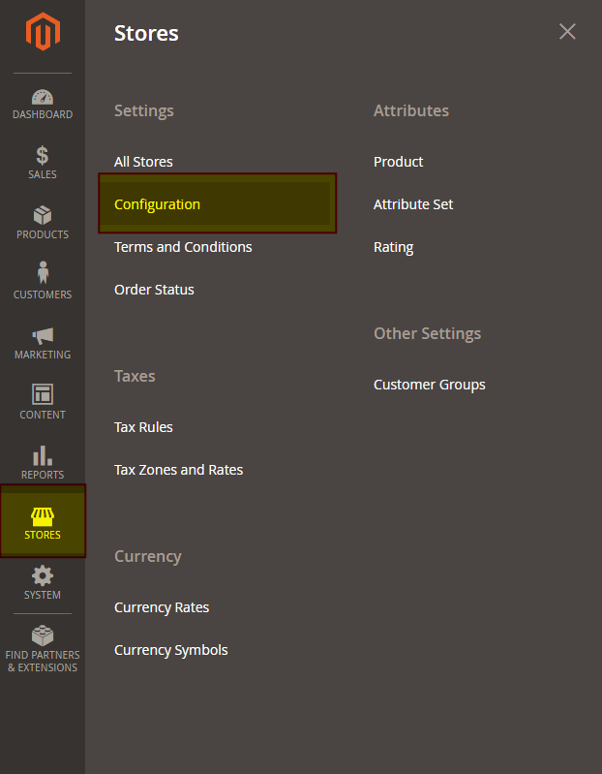Open Tax Rules page
The image size is (602, 774).
[x=143, y=427]
